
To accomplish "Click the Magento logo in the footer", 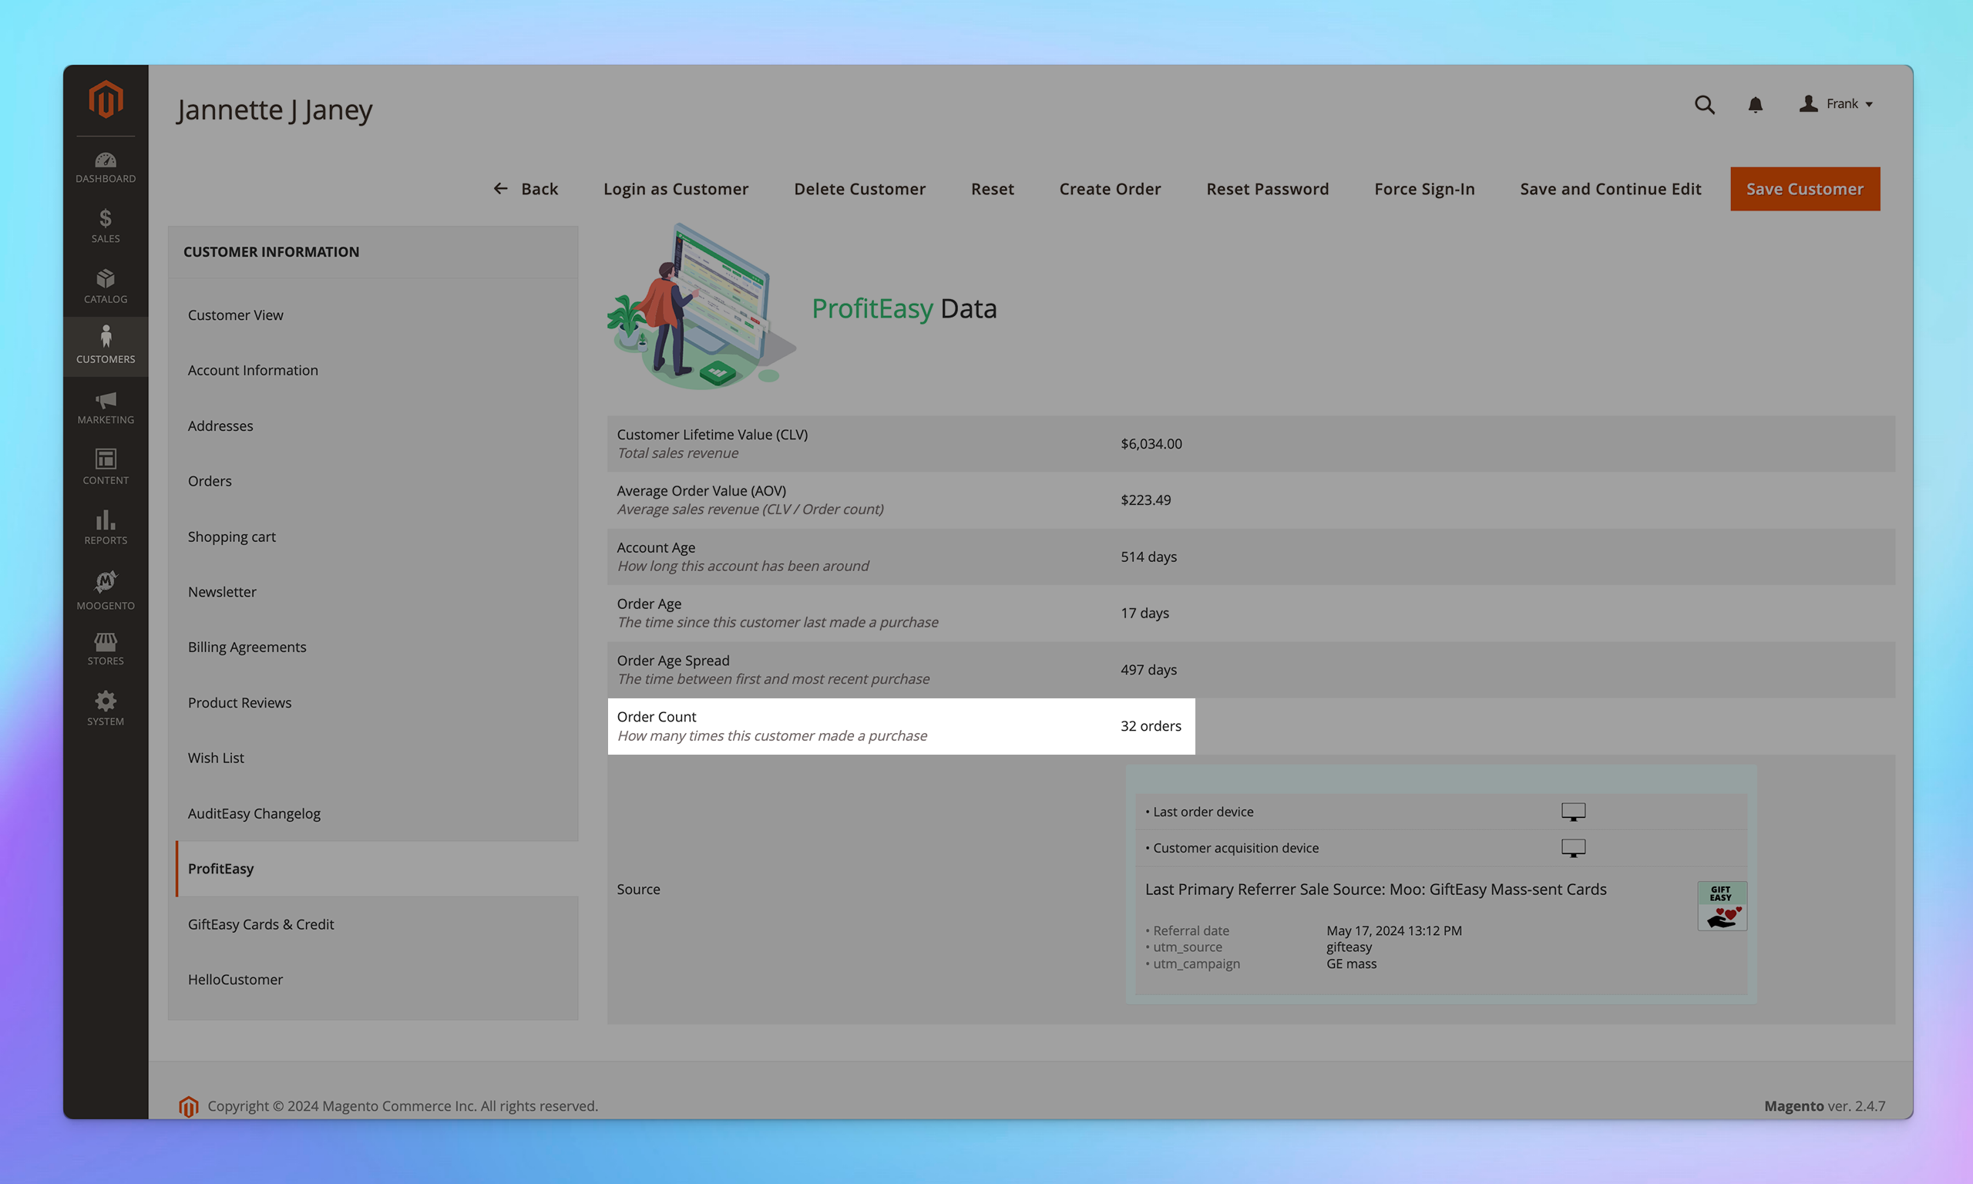I will 189,1106.
